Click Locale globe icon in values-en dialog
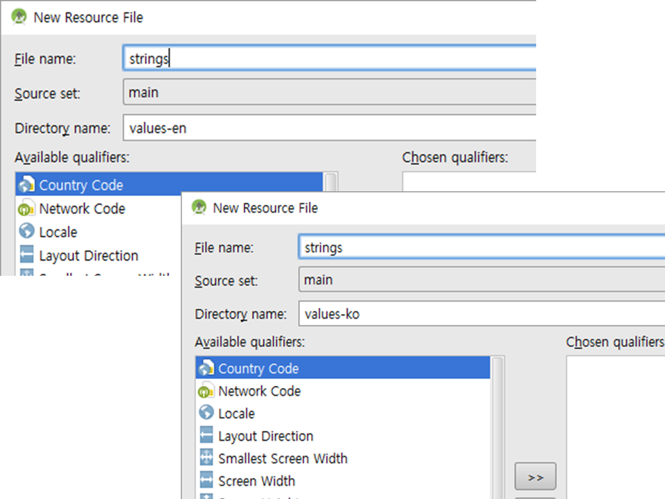The image size is (665, 499). point(27,231)
